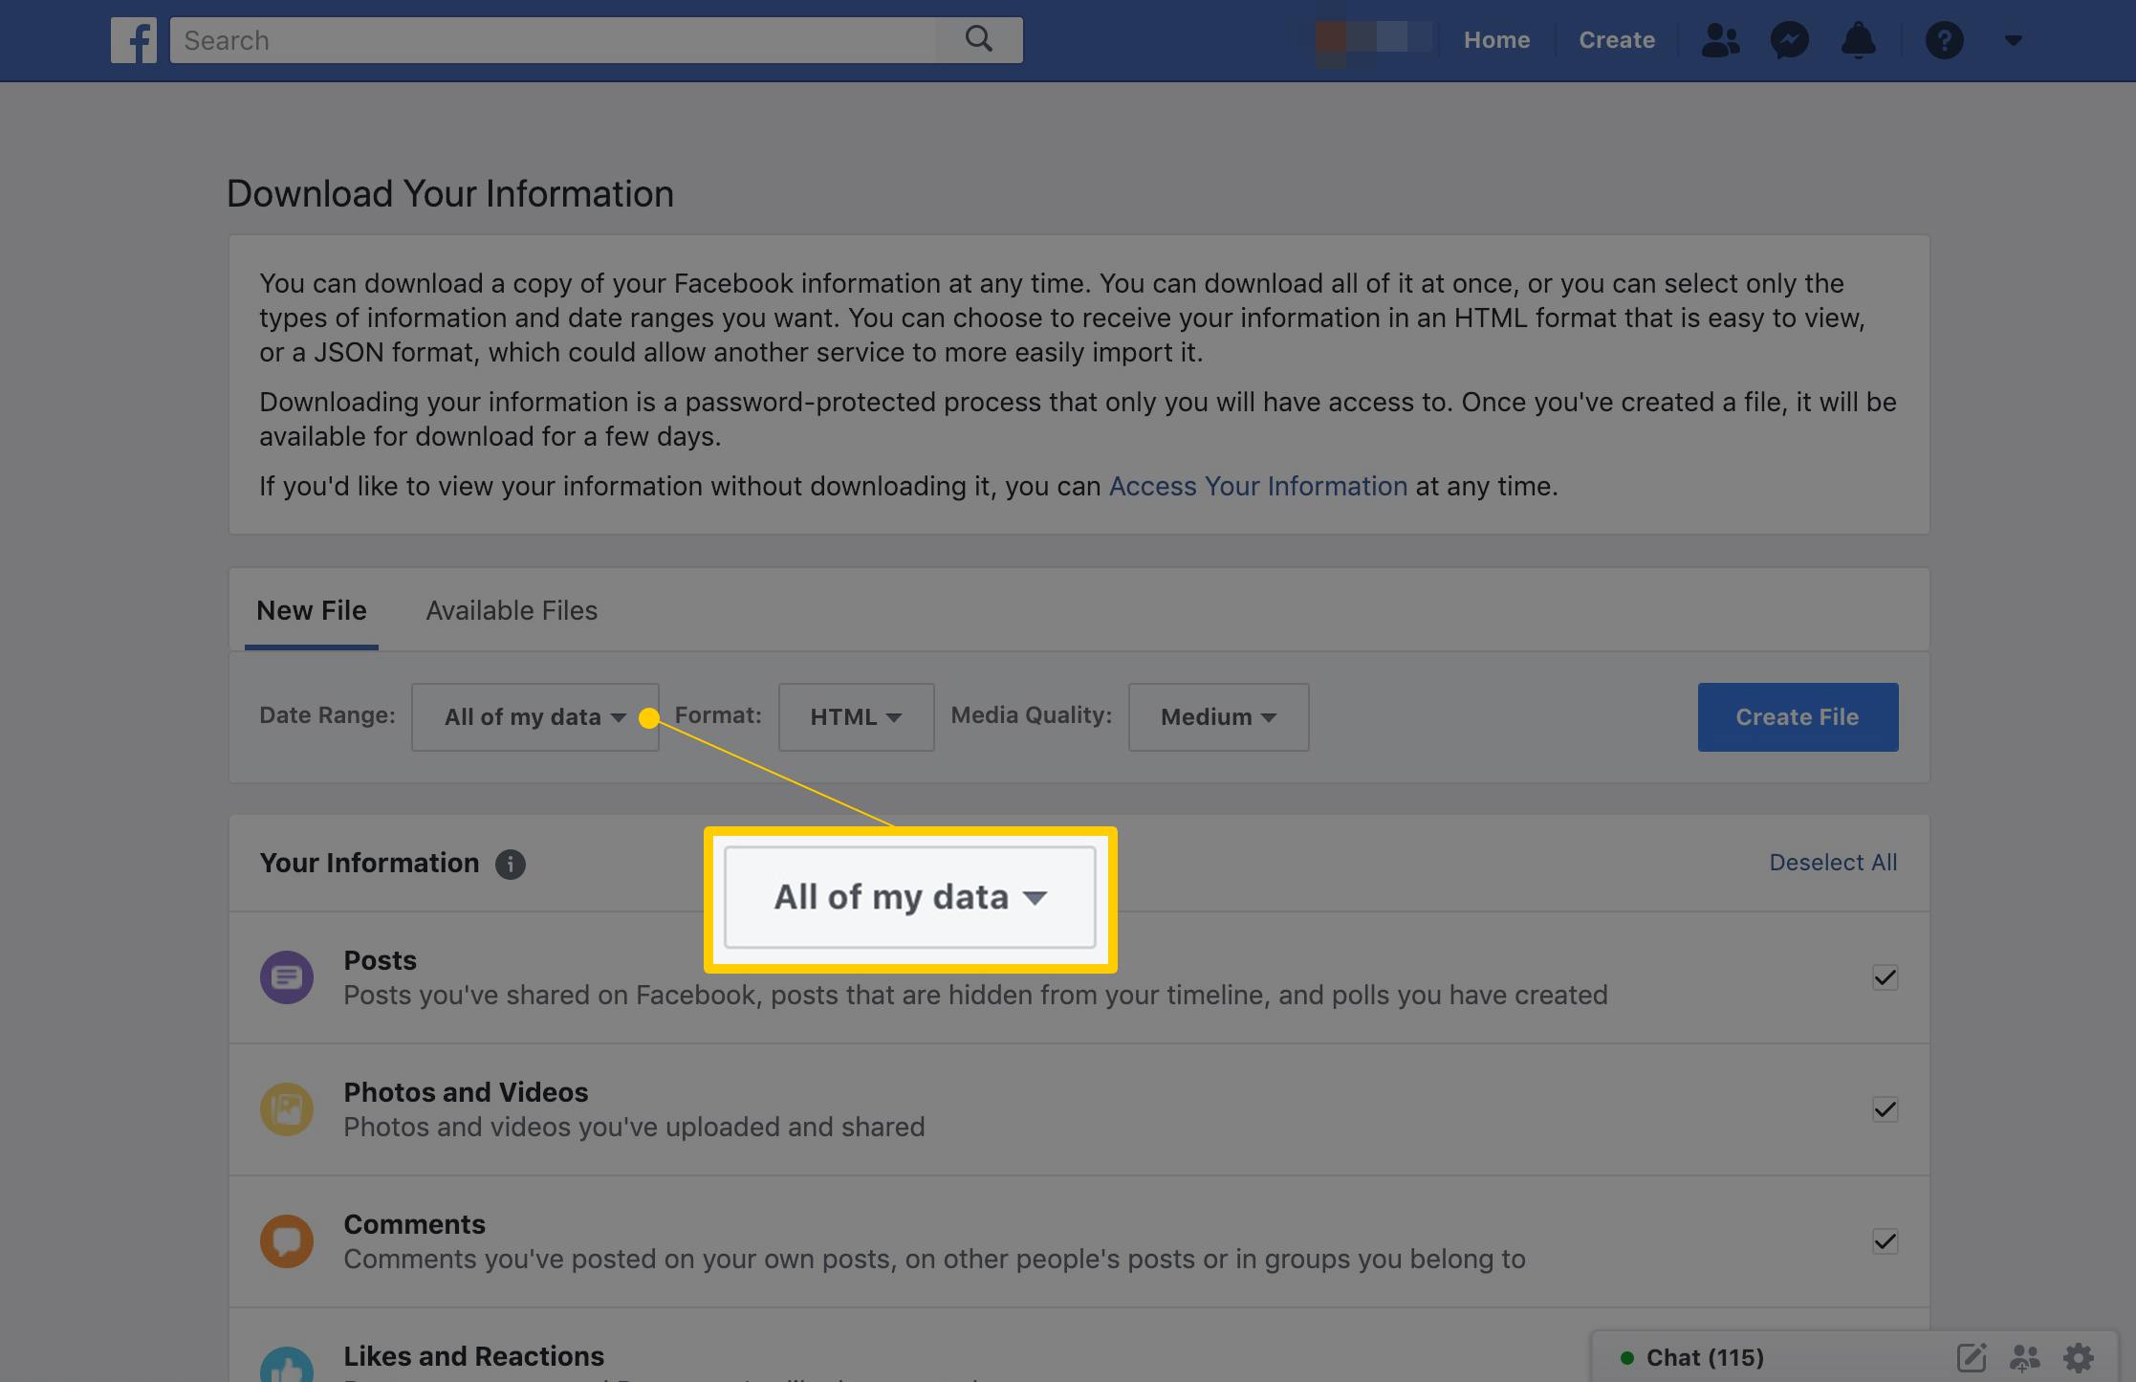This screenshot has width=2136, height=1382.
Task: Click the Your Information info icon
Action: (x=510, y=864)
